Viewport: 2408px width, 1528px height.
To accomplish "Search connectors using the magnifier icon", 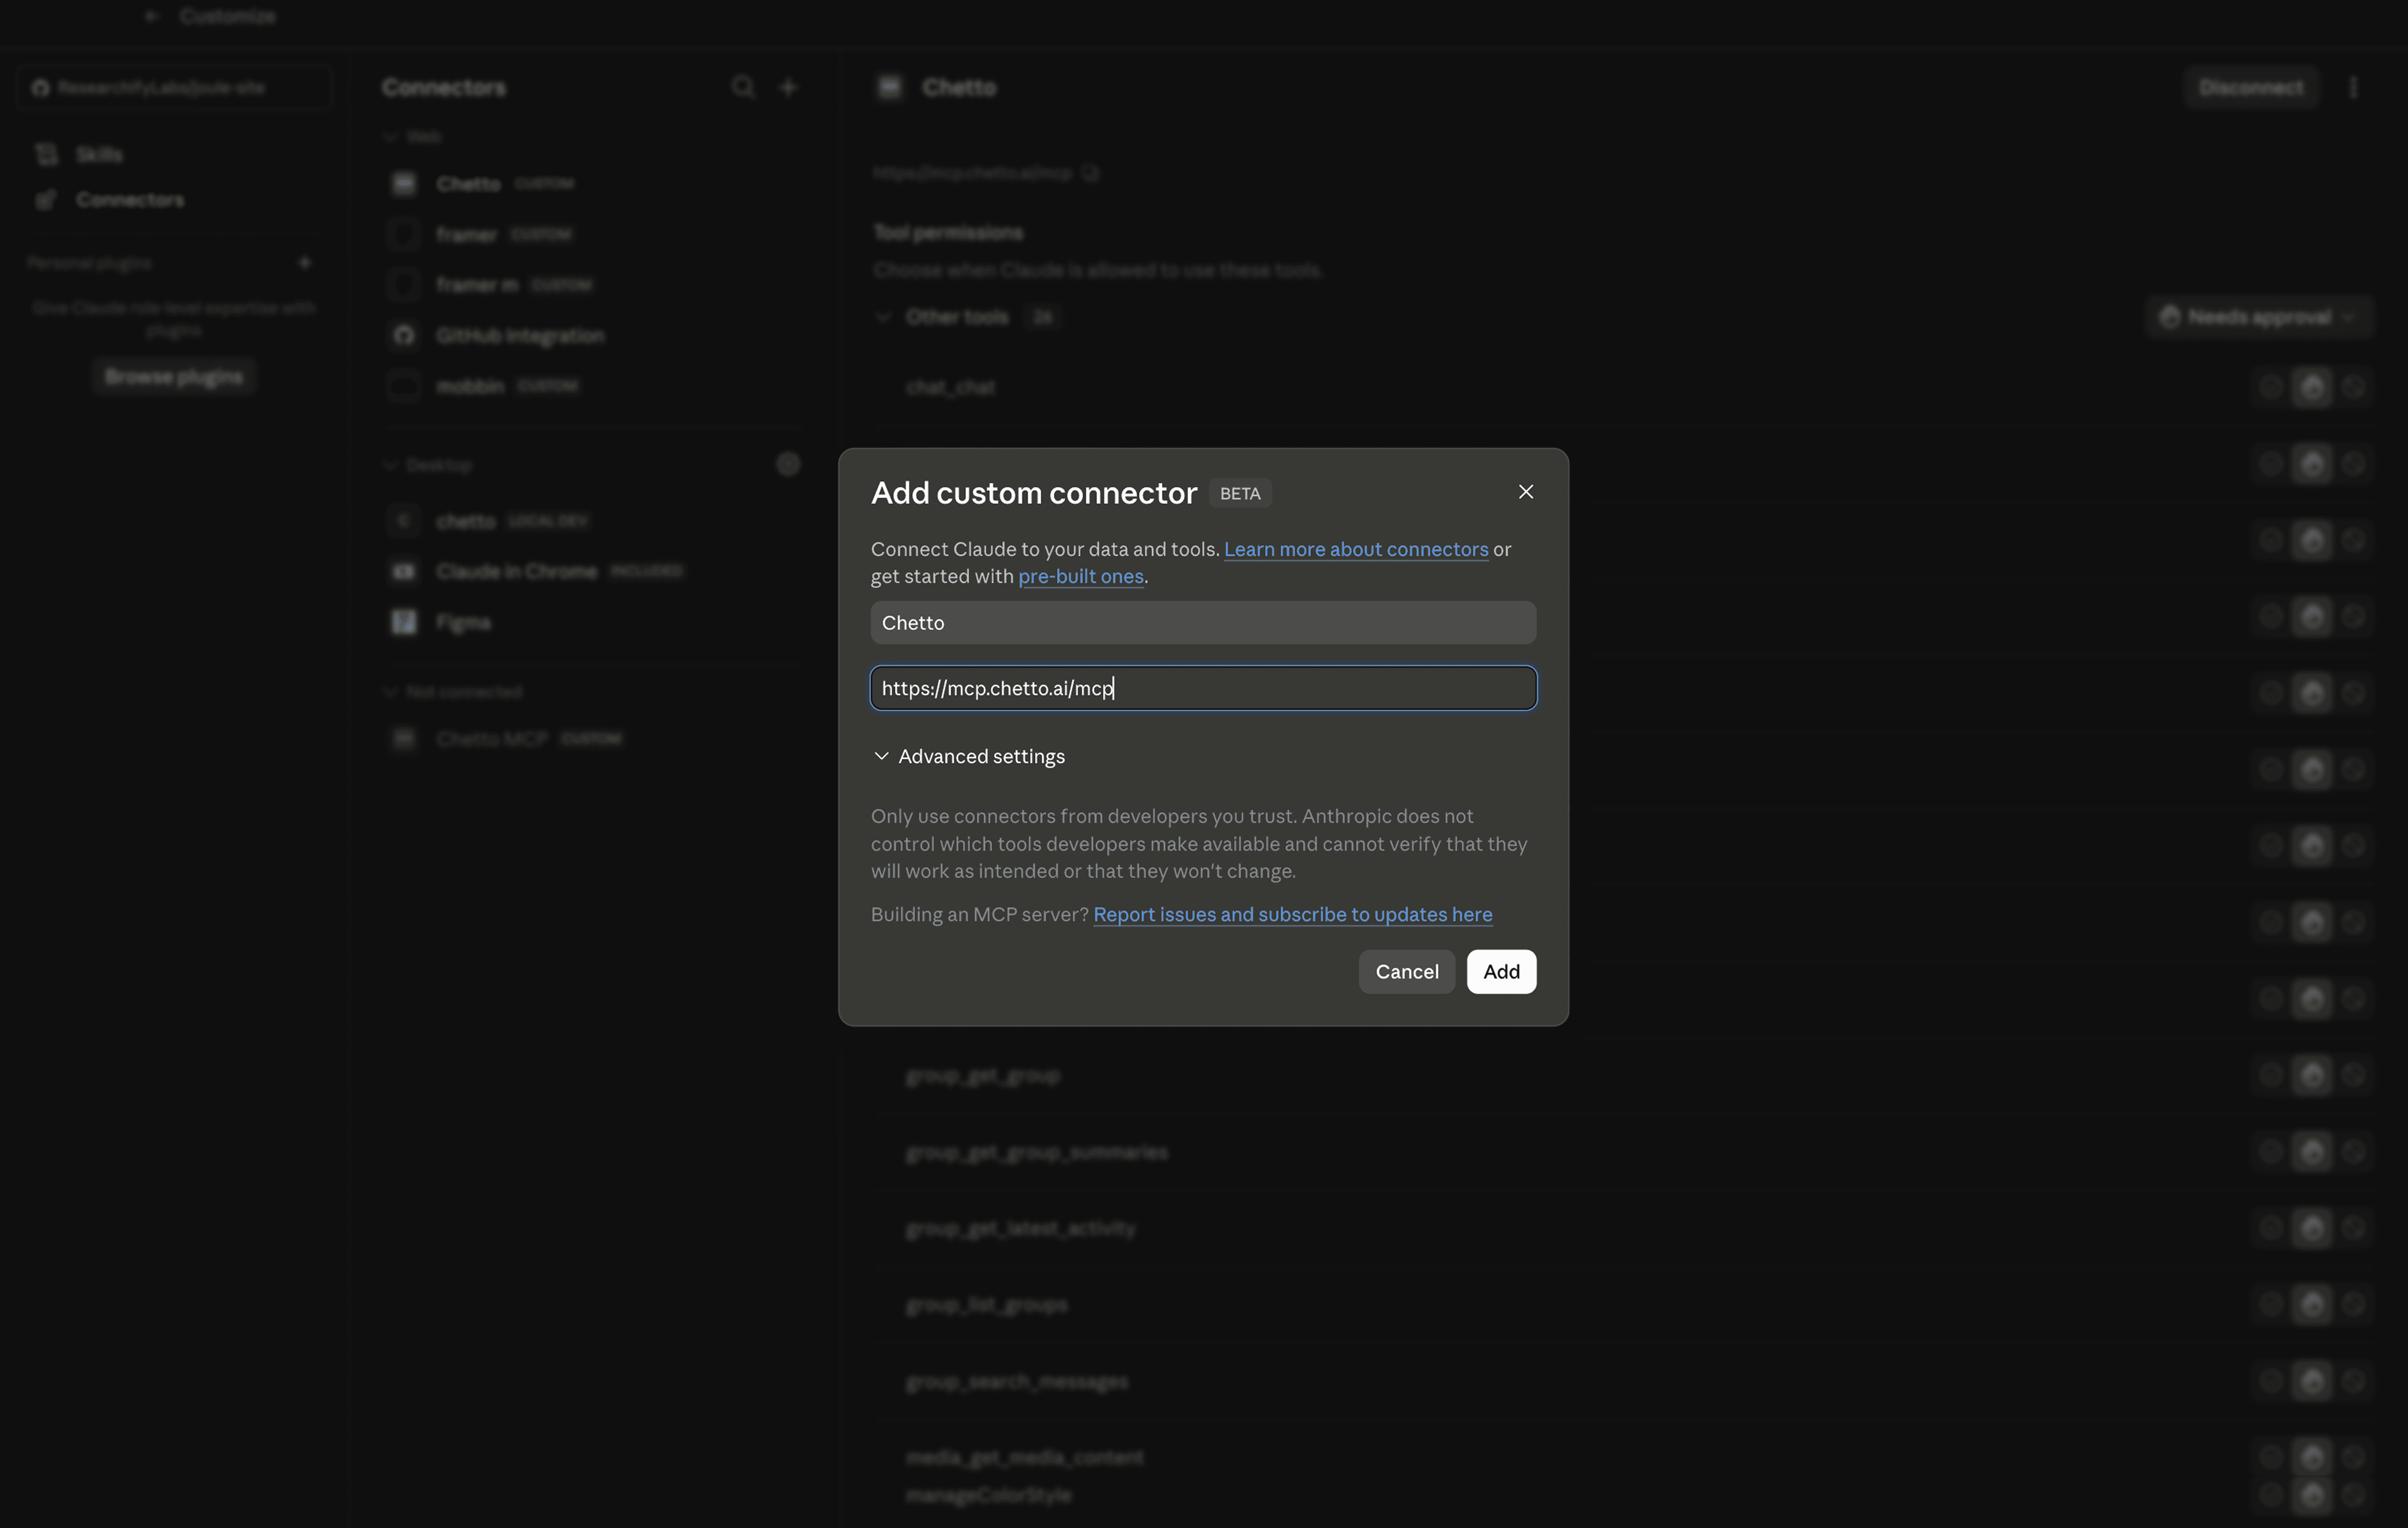I will pyautogui.click(x=742, y=87).
